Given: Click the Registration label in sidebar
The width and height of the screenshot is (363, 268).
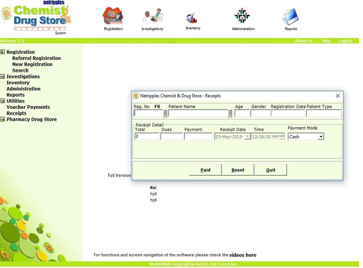Looking at the screenshot, I should tap(20, 52).
